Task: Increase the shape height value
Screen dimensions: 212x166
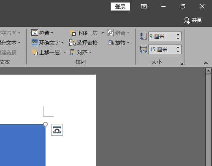Action: pos(178,34)
